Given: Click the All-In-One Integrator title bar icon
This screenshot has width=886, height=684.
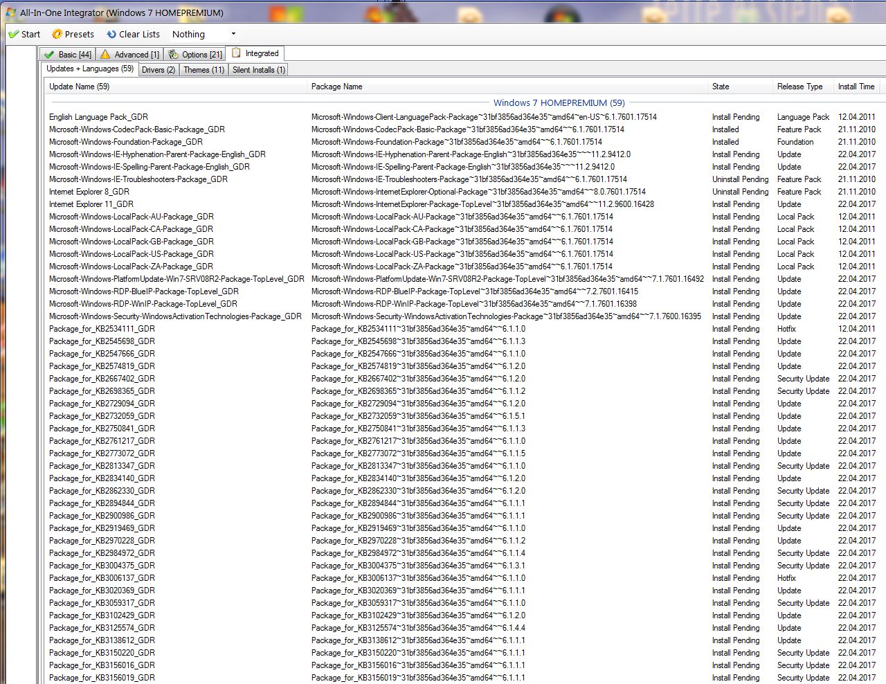Looking at the screenshot, I should [x=10, y=12].
